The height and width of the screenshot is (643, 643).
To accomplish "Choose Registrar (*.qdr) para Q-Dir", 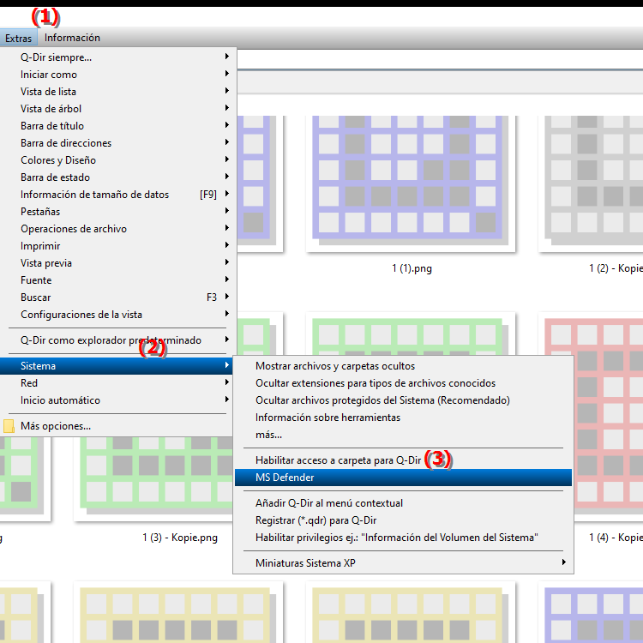I will 403,520.
